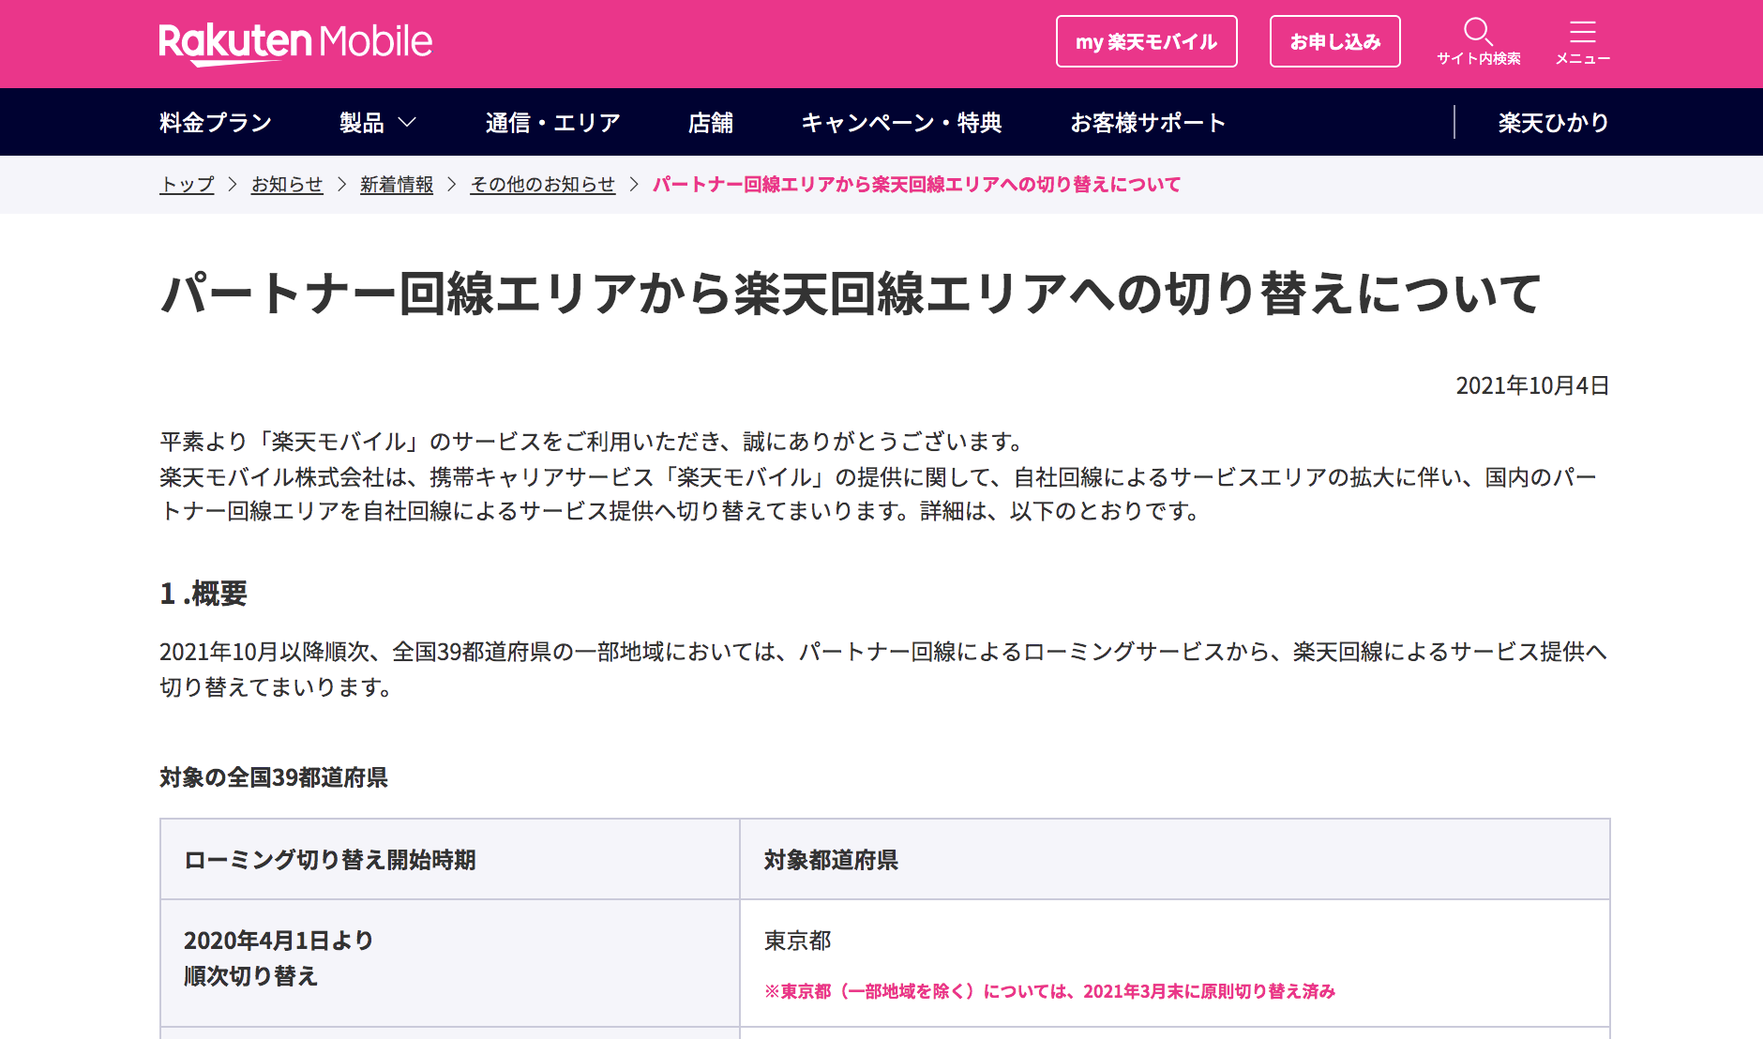Open キャンペーン・特典 navigation item
Image resolution: width=1763 pixels, height=1039 pixels.
(902, 123)
